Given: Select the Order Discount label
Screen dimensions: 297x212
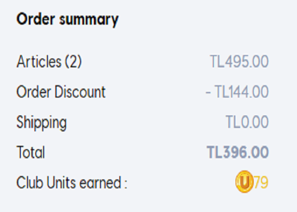Looking at the screenshot, I should click(61, 92).
